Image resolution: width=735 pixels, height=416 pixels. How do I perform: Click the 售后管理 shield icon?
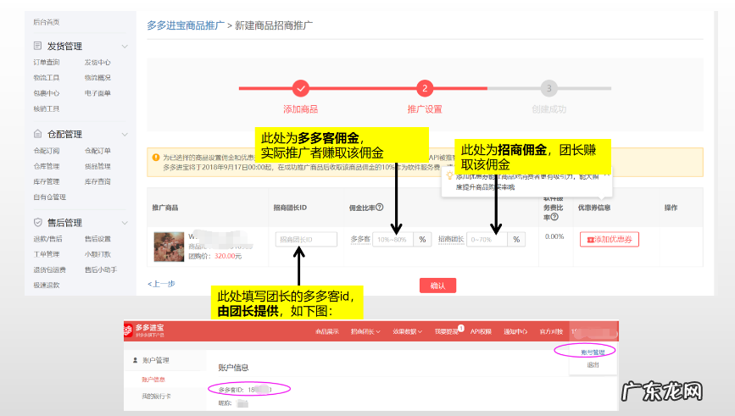point(37,222)
